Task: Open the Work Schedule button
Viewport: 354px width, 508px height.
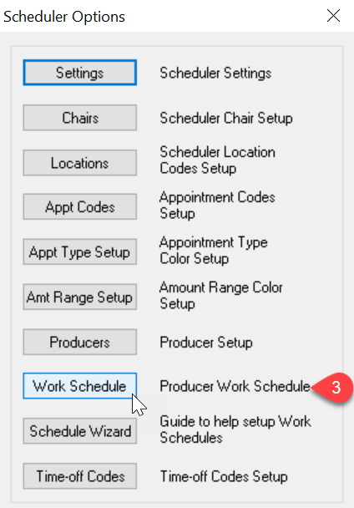Action: pyautogui.click(x=79, y=386)
